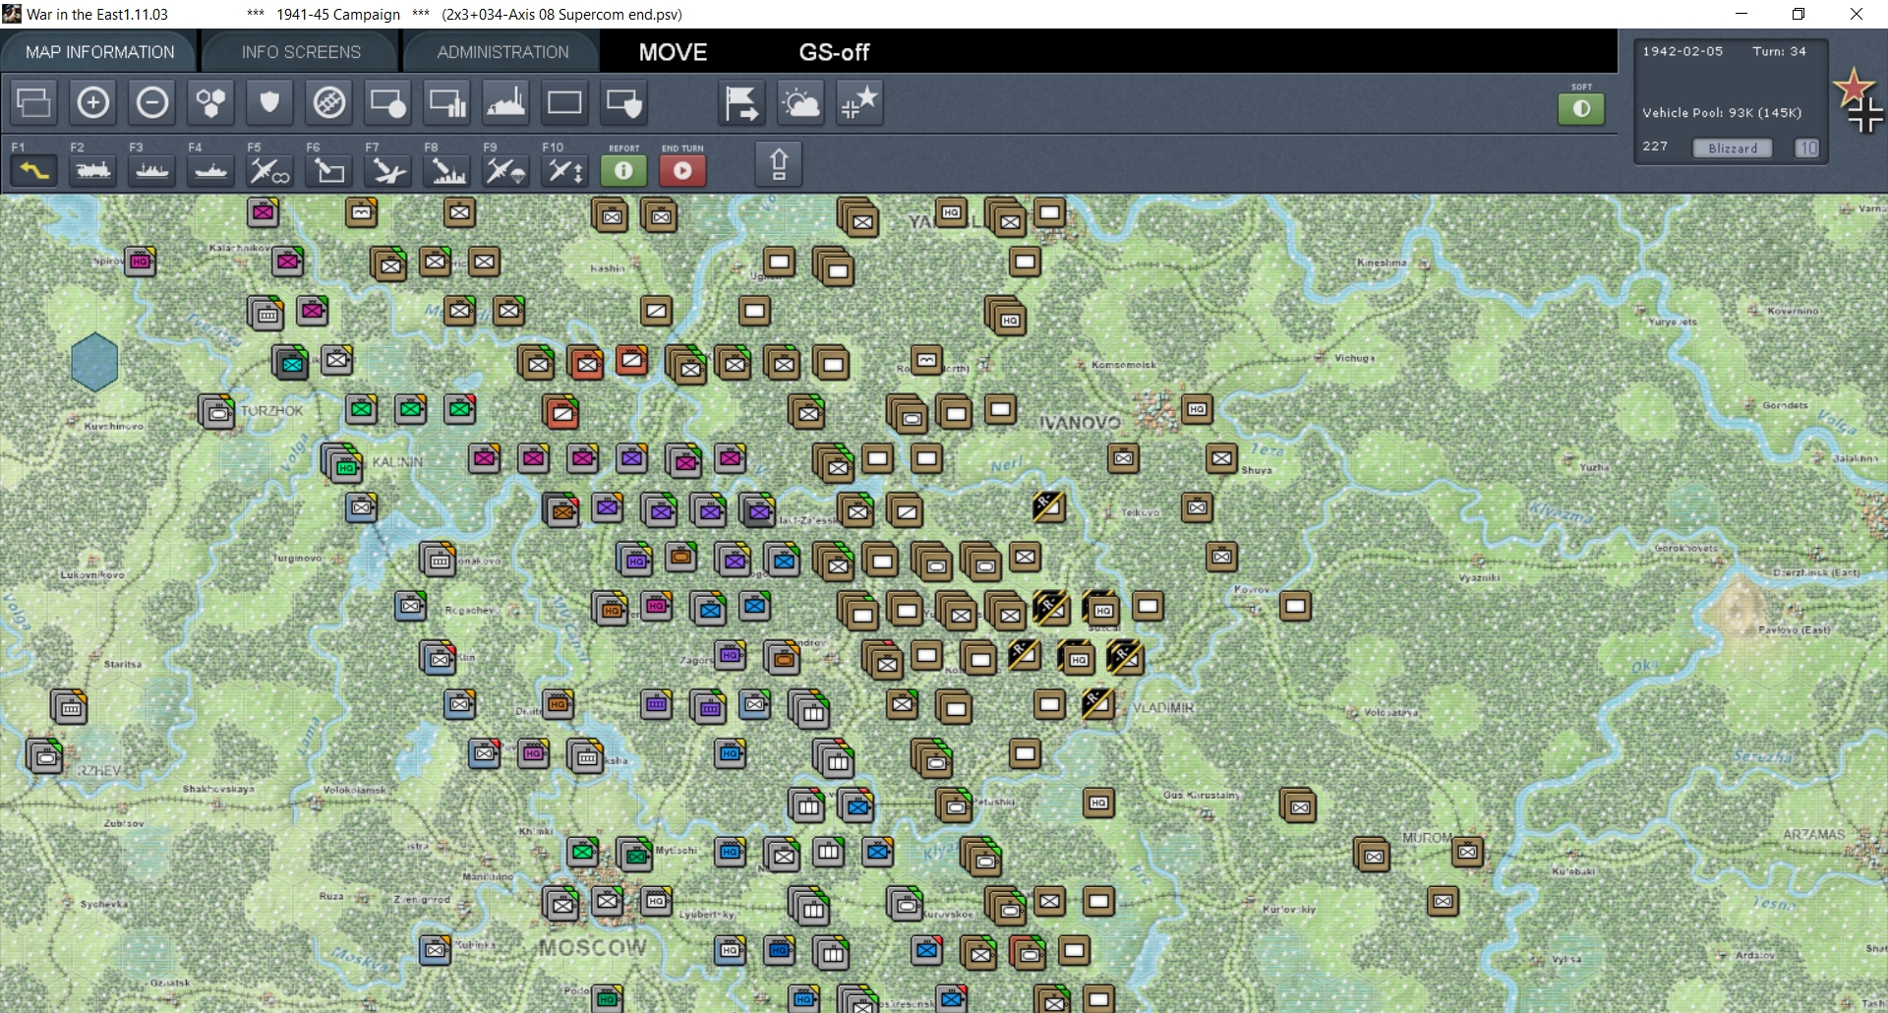Toggle weather graphics overlay

pyautogui.click(x=800, y=102)
